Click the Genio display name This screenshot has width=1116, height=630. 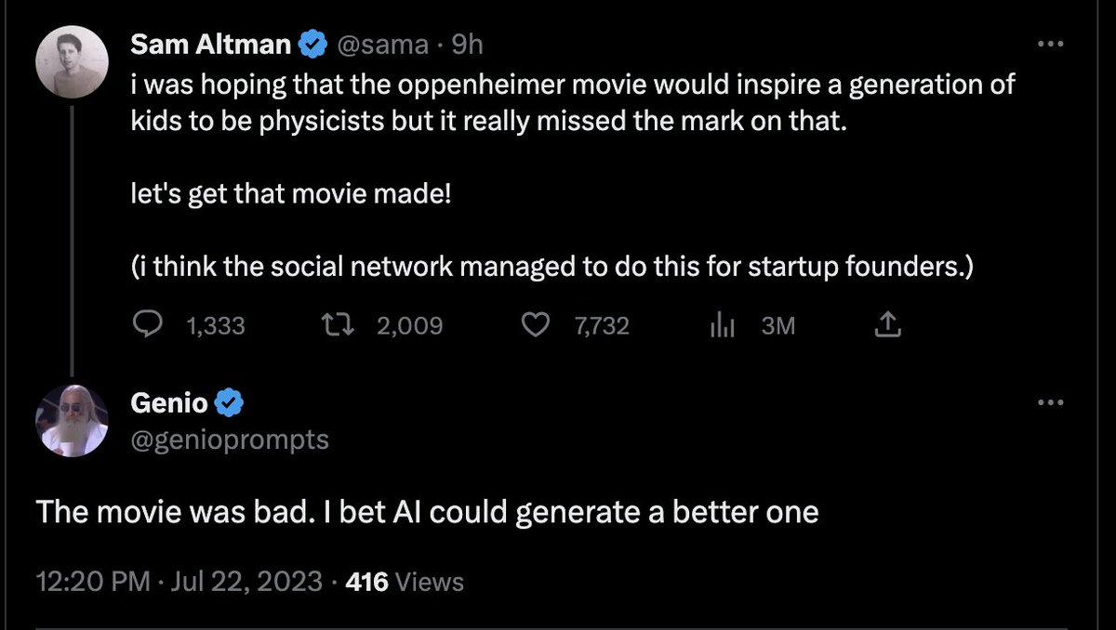pyautogui.click(x=169, y=403)
